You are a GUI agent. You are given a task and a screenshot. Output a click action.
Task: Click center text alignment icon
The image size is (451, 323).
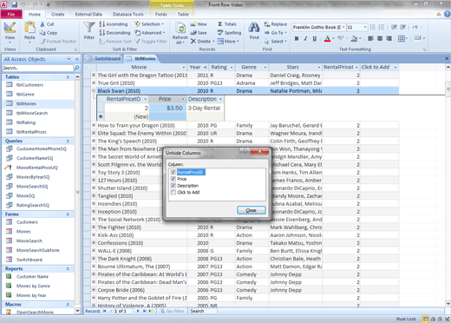point(380,38)
